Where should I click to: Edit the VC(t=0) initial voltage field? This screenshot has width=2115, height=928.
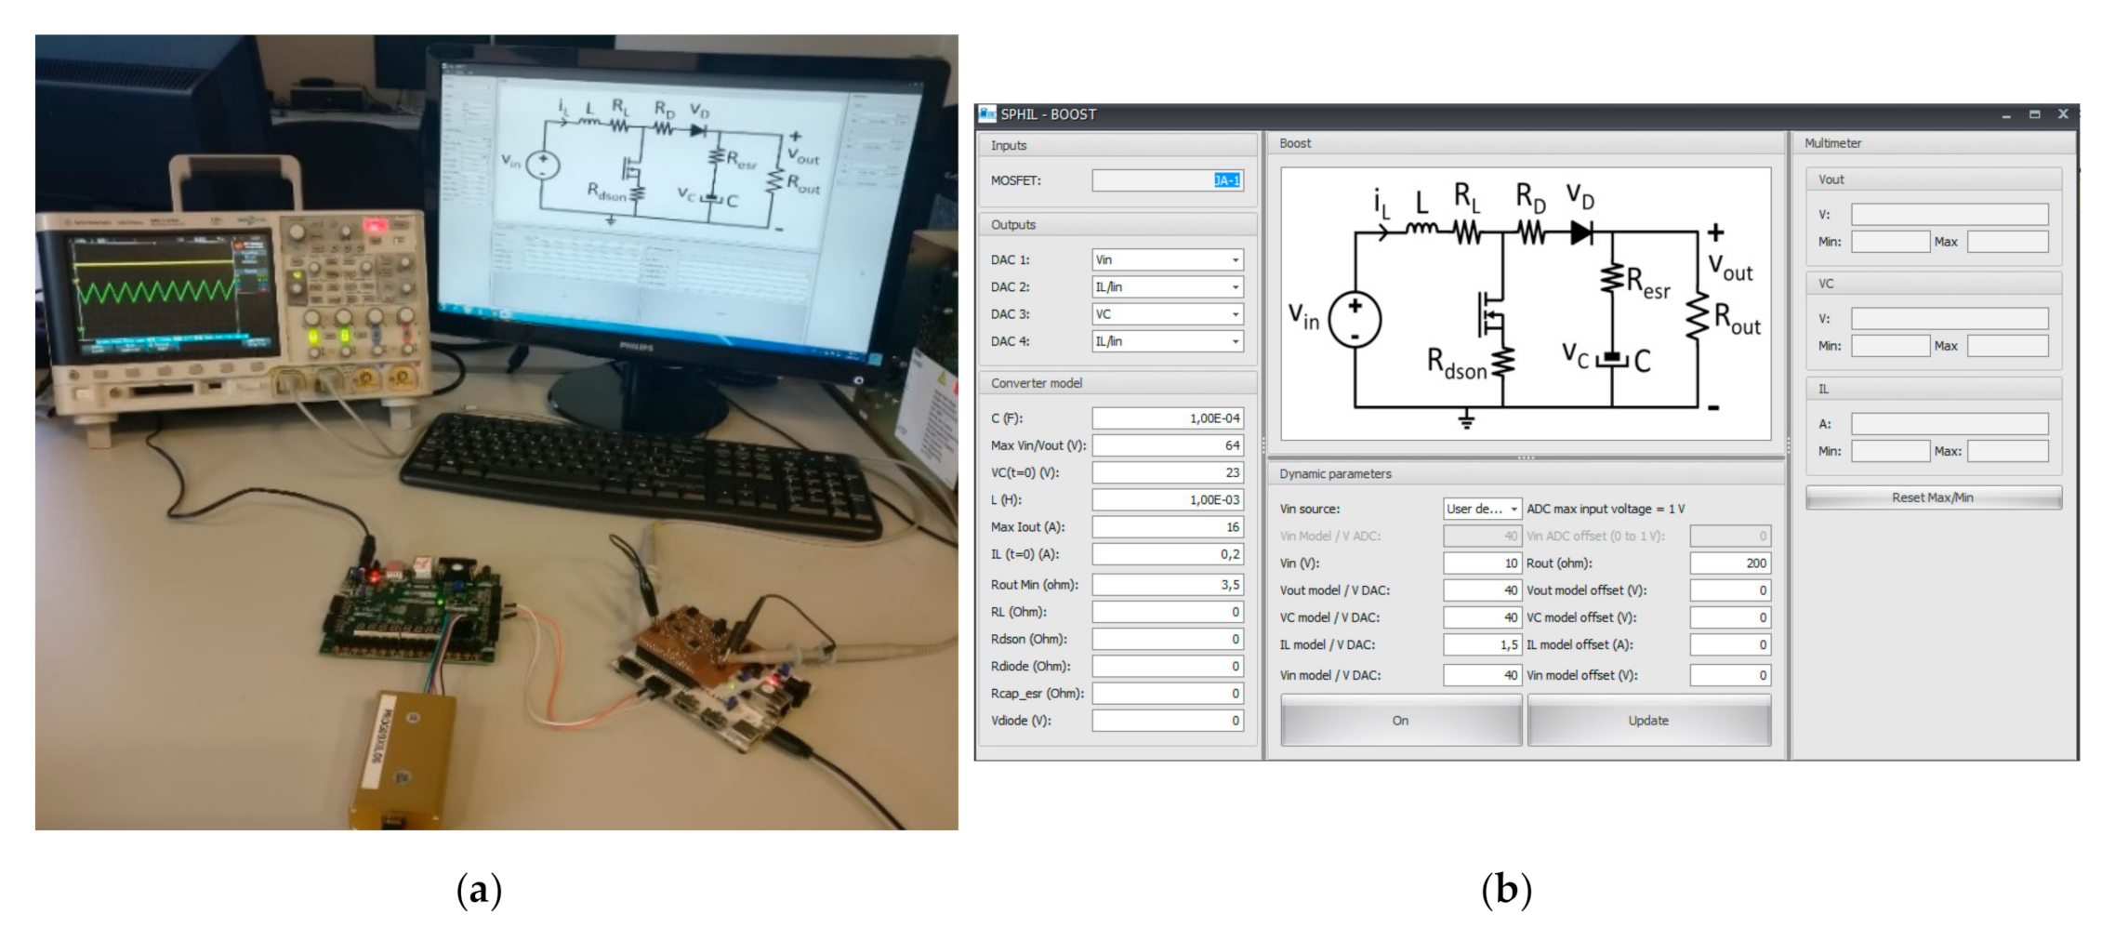point(1166,472)
